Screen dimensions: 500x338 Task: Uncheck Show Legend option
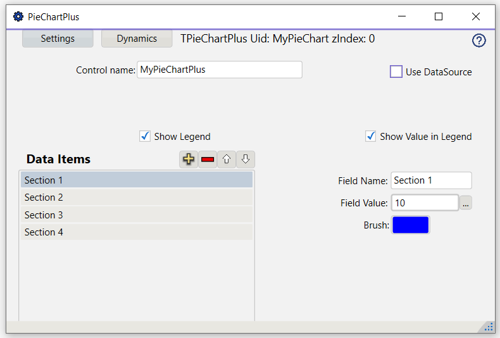[x=145, y=137]
